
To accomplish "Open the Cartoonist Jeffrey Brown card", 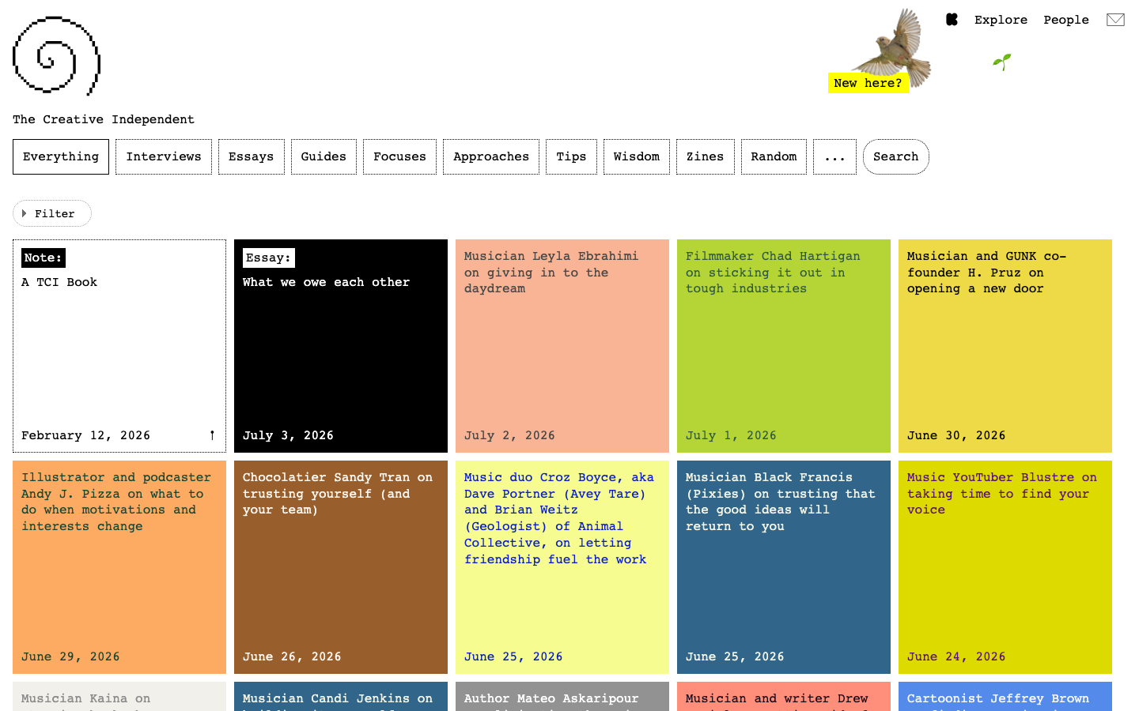I will (x=1005, y=697).
